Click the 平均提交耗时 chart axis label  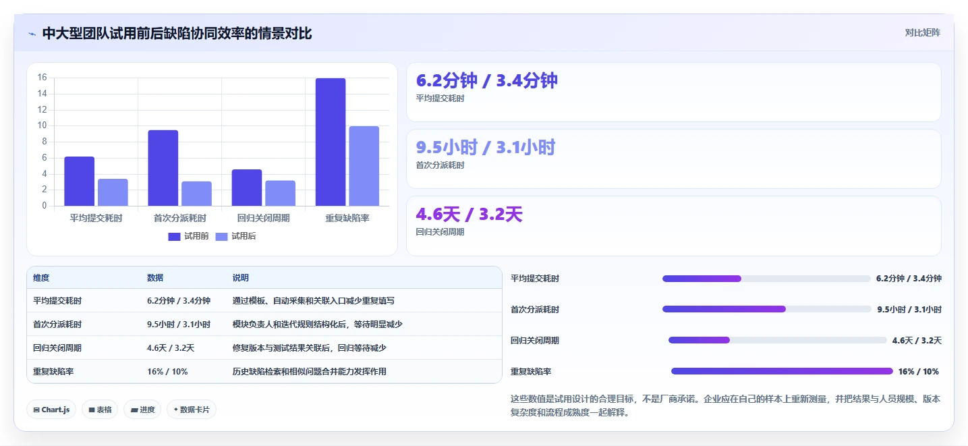click(96, 219)
